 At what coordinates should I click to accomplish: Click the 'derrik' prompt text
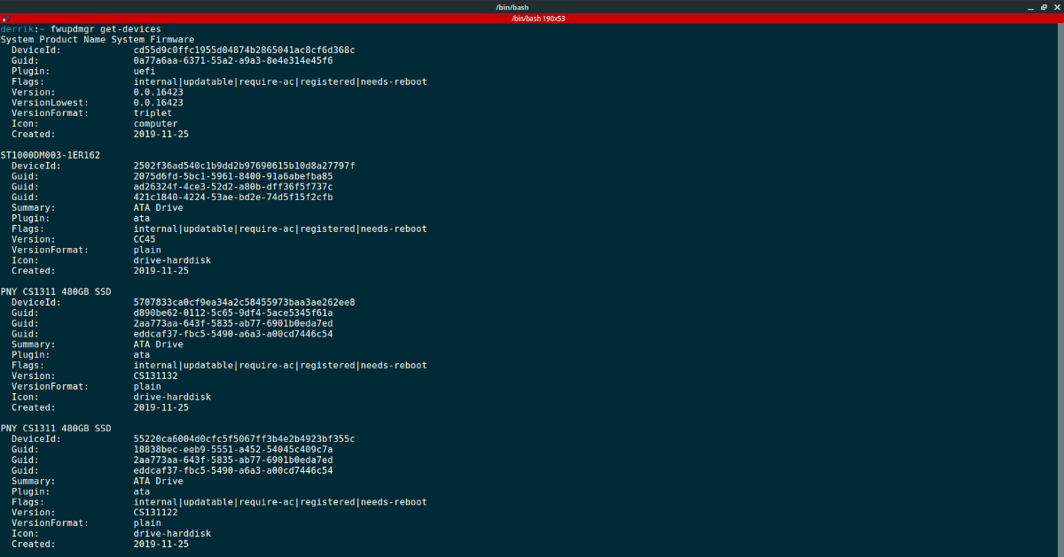(16, 29)
